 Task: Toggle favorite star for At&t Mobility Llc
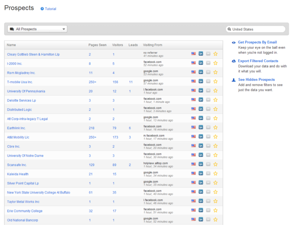pyautogui.click(x=215, y=137)
